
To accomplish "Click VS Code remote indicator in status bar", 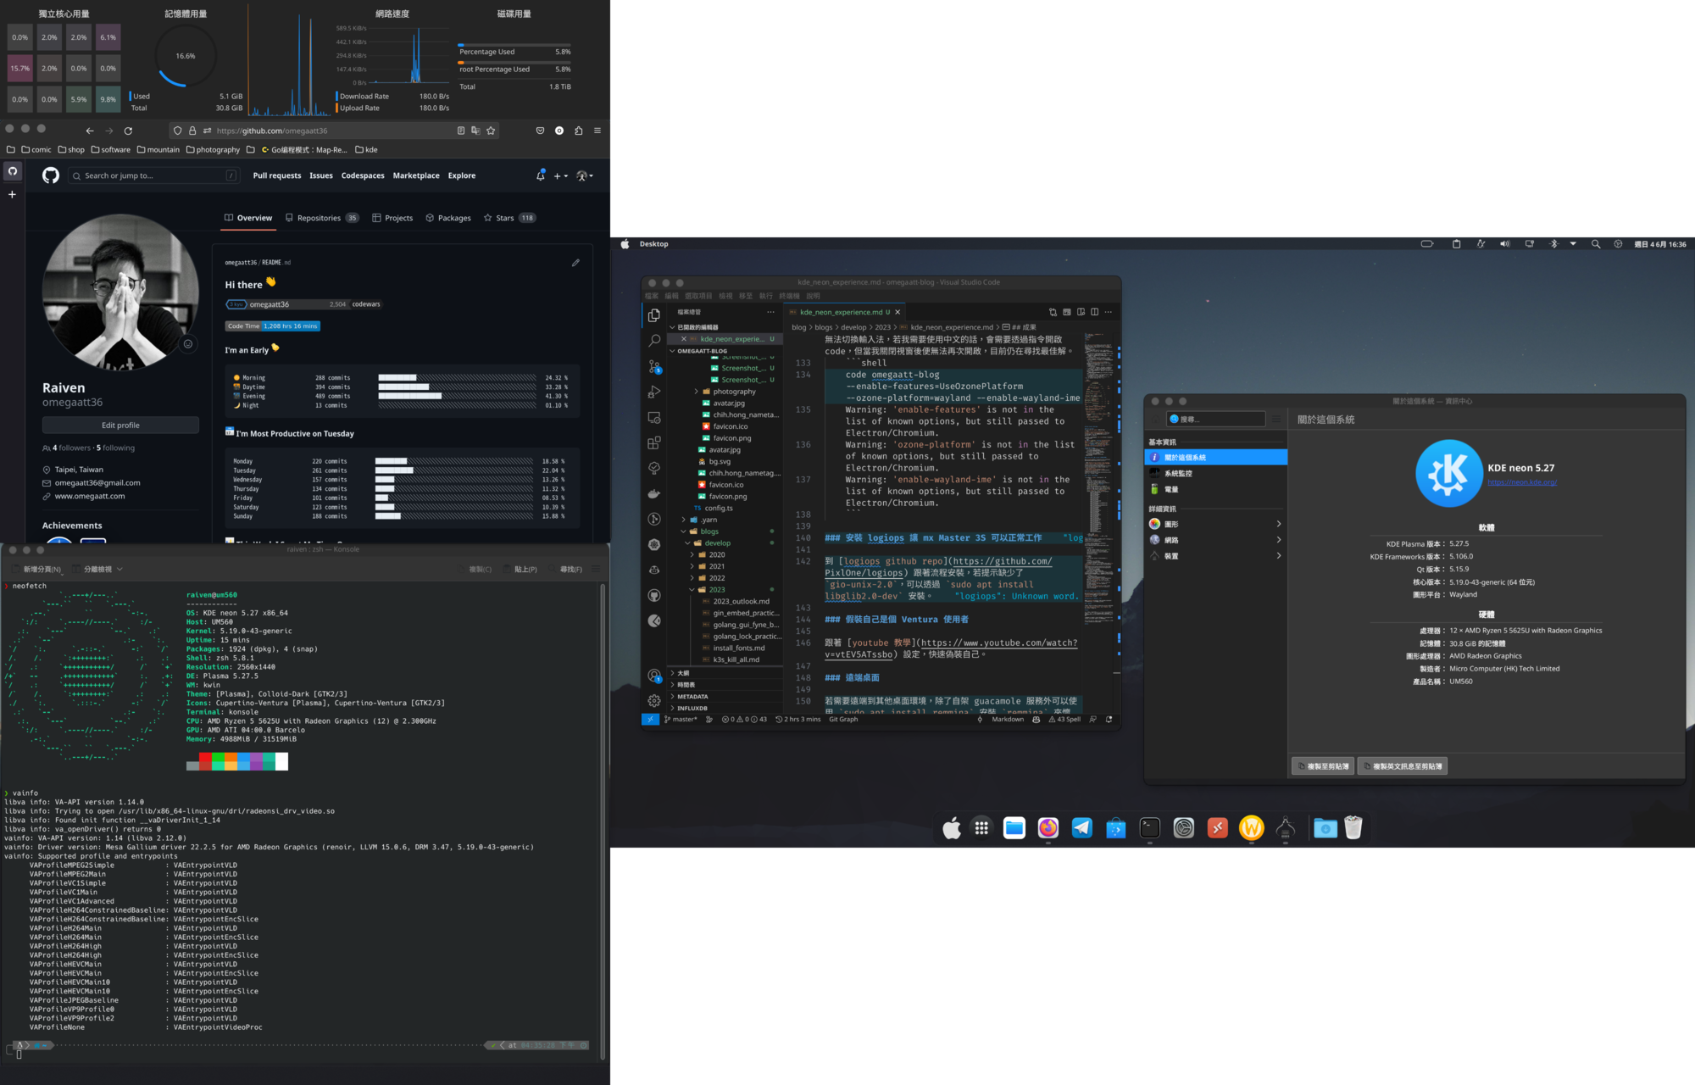I will 650,719.
